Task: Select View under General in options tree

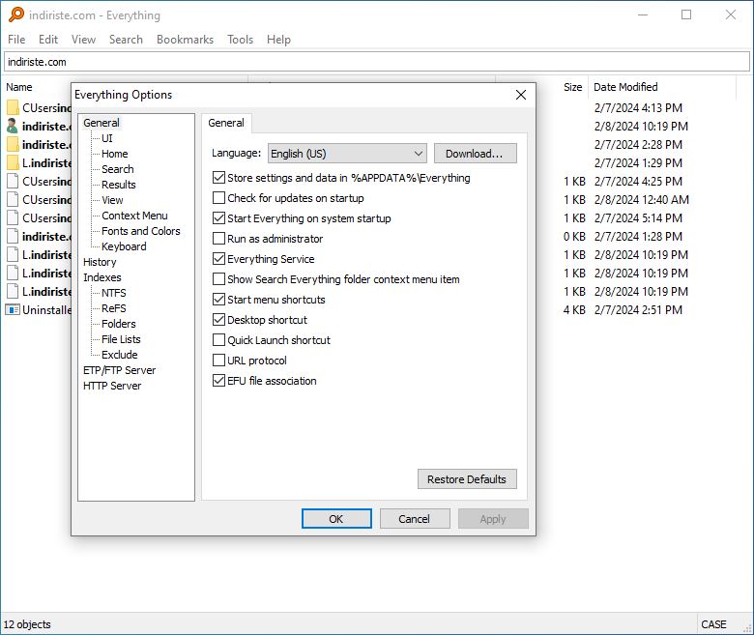Action: 112,200
